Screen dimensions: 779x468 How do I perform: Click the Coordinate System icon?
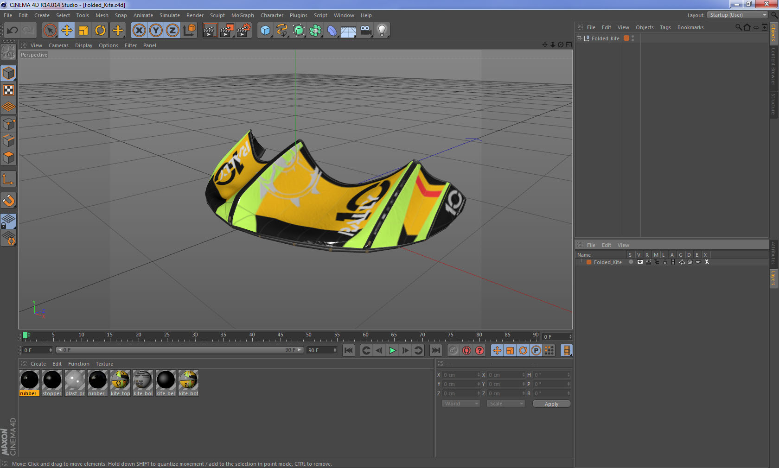[189, 31]
